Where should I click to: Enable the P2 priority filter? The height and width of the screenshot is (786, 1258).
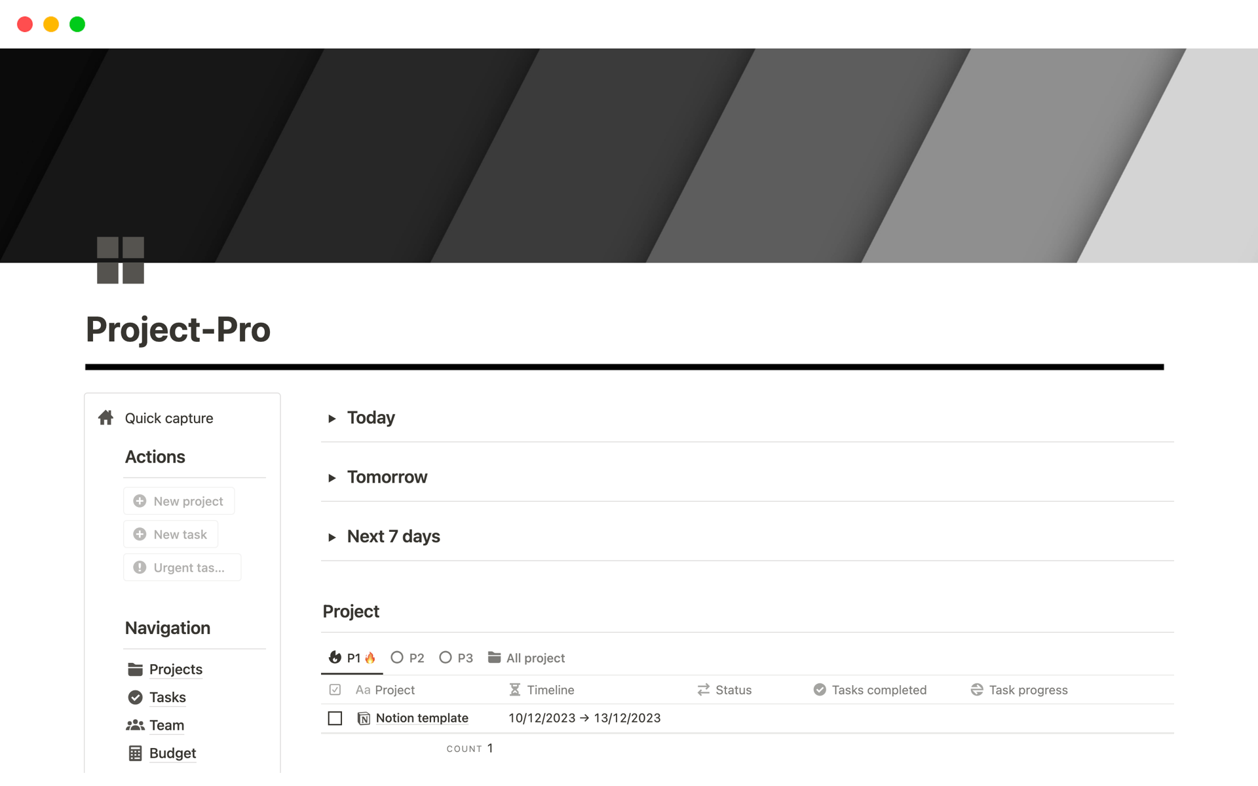click(x=407, y=658)
